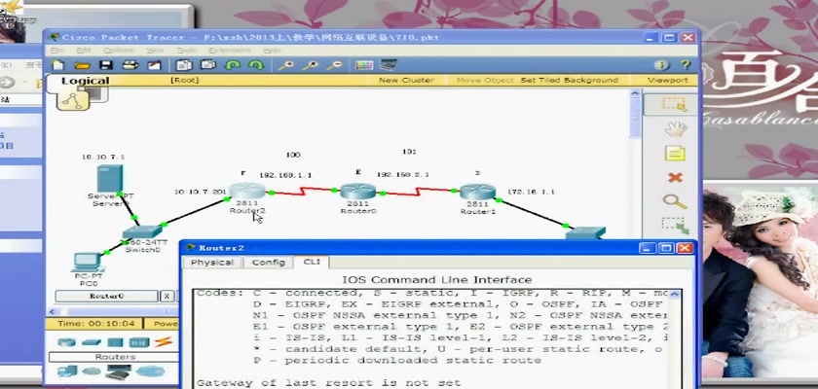Image resolution: width=818 pixels, height=389 pixels.
Task: Save the network with the floppy disk icon
Action: click(x=106, y=65)
